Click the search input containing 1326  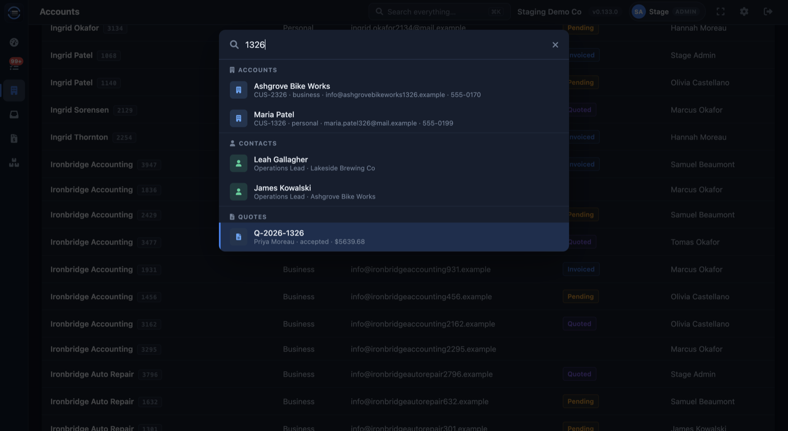coord(394,45)
